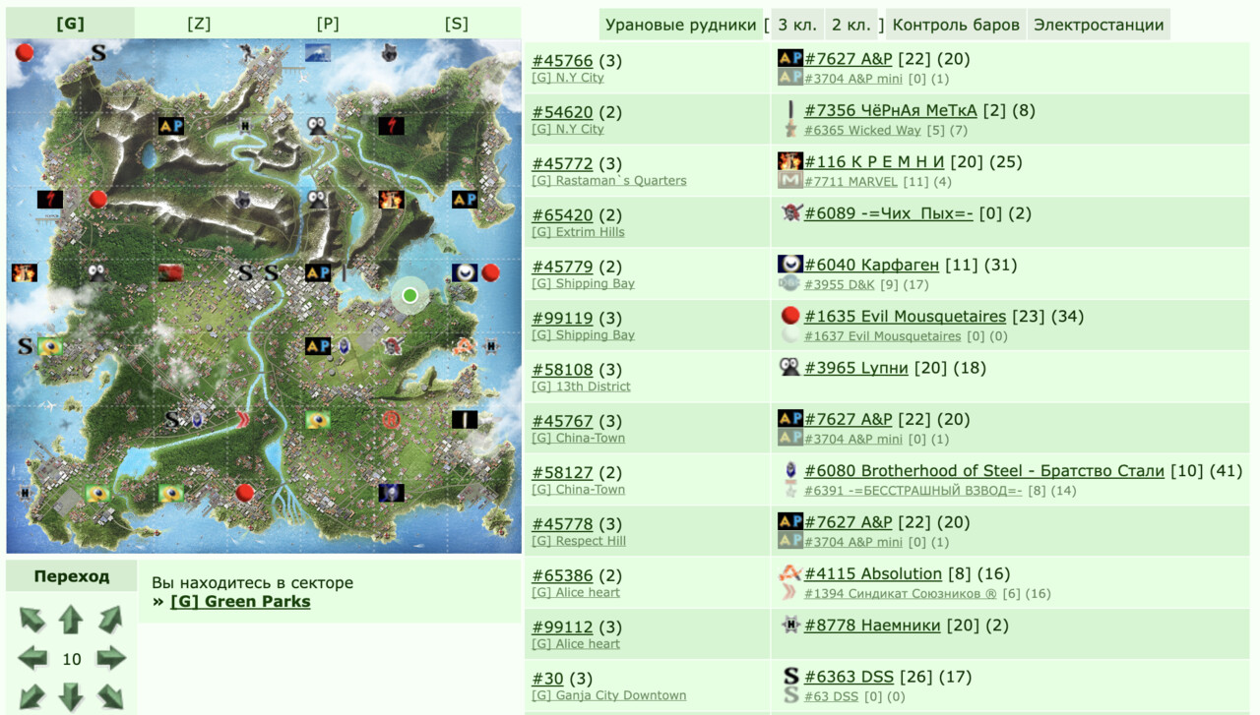Click the -=Чих_Пых=- syndicate icon in list
1260x715 pixels.
pyautogui.click(x=791, y=212)
